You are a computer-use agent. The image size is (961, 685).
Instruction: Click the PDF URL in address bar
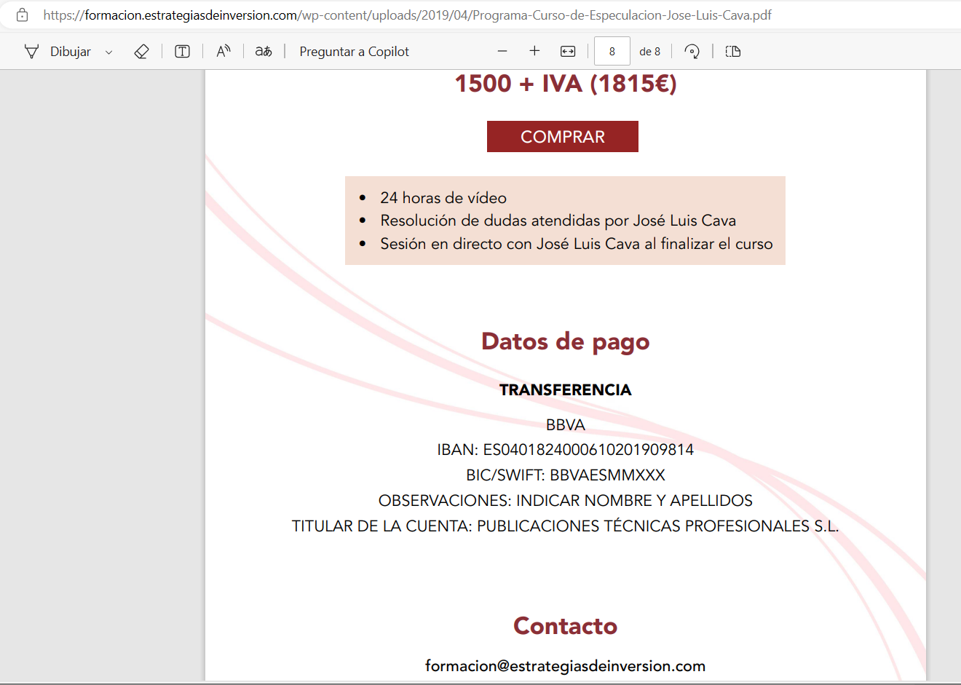pos(408,15)
